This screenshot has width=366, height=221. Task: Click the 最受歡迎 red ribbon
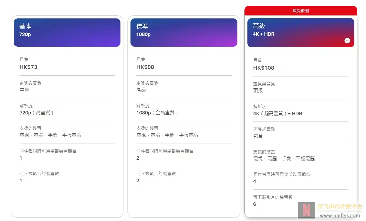tap(301, 11)
